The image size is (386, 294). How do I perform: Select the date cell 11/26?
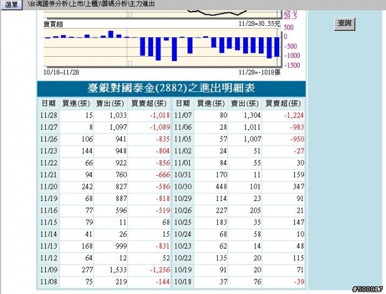point(48,139)
